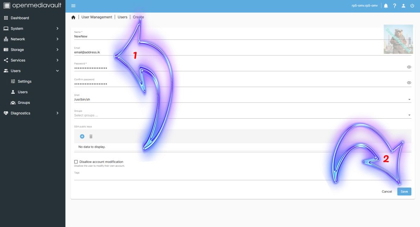Enable Disallow account modification checkbox
420x227 pixels.
pyautogui.click(x=76, y=162)
